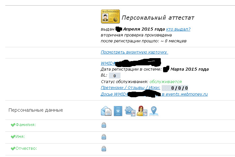
Task: Open the email verification envelope icon
Action: point(106,111)
